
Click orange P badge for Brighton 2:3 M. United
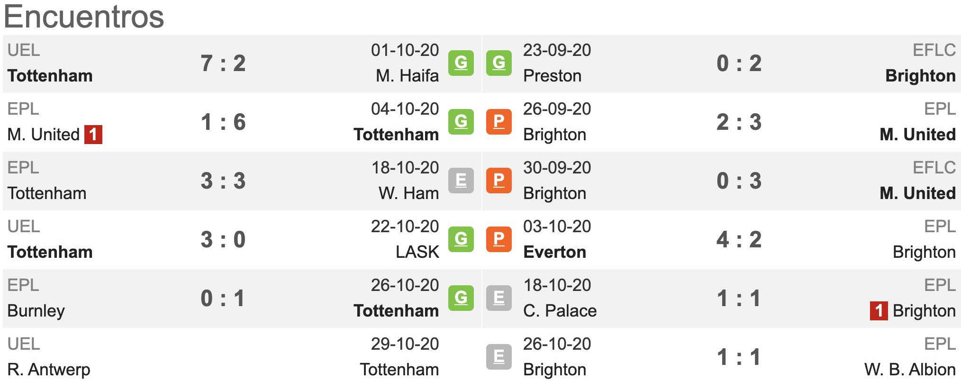pyautogui.click(x=499, y=122)
